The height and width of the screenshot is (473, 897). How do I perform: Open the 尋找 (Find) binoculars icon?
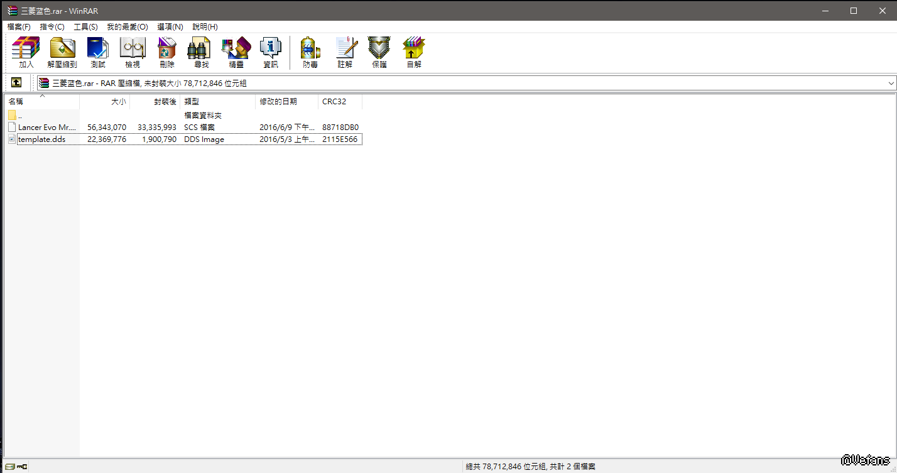point(201,52)
